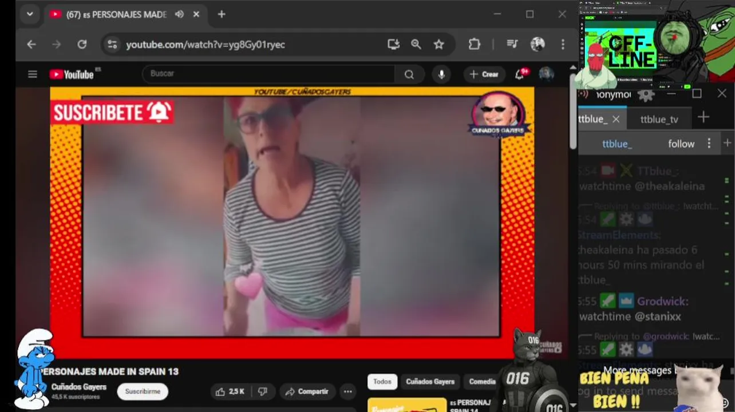Click the install app icon in address bar
735x412 pixels.
pyautogui.click(x=393, y=44)
